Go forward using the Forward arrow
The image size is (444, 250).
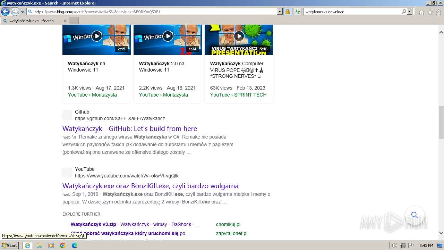(x=15, y=12)
